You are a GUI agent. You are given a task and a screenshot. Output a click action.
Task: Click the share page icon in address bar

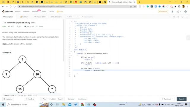click(131, 7)
